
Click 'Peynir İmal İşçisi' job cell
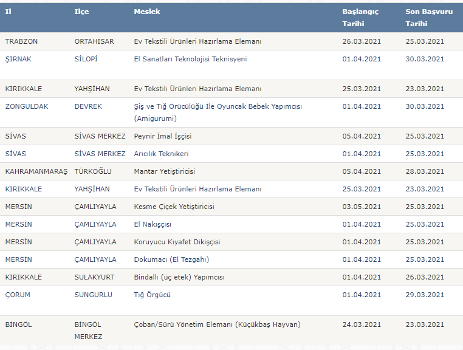[x=163, y=136]
